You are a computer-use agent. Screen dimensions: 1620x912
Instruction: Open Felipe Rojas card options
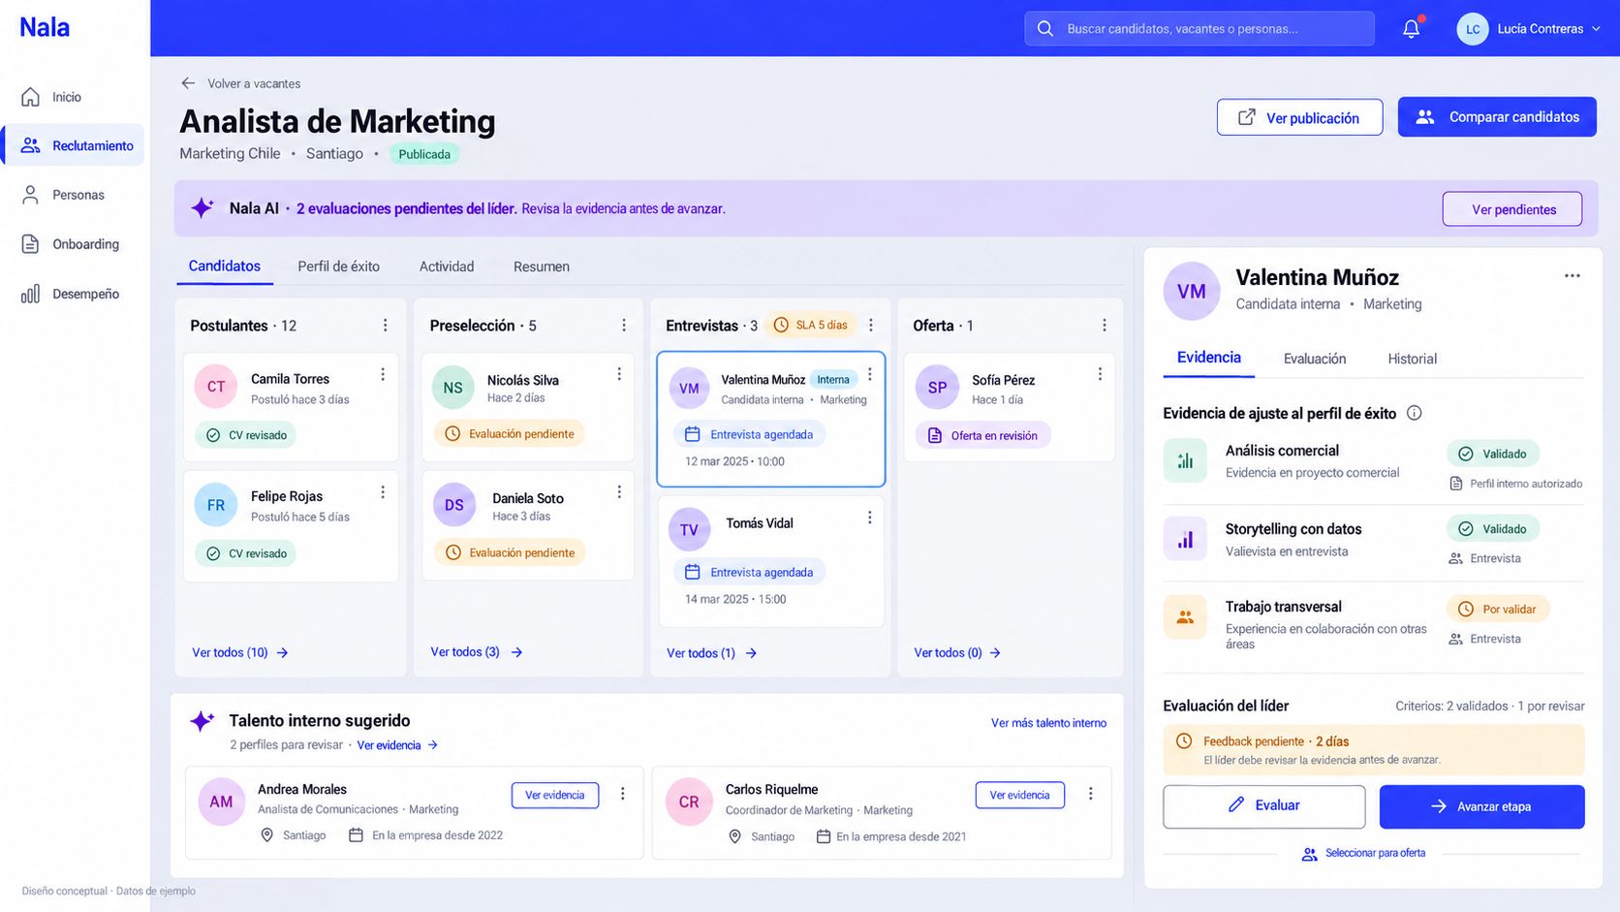click(x=383, y=492)
